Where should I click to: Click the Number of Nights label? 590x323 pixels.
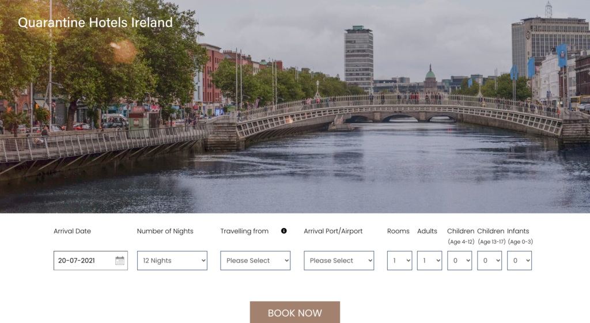point(165,231)
